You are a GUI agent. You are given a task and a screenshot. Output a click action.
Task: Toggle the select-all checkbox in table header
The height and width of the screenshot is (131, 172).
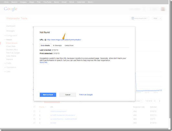click(x=34, y=107)
